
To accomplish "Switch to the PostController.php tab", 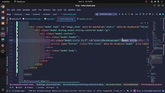I will 33,19.
